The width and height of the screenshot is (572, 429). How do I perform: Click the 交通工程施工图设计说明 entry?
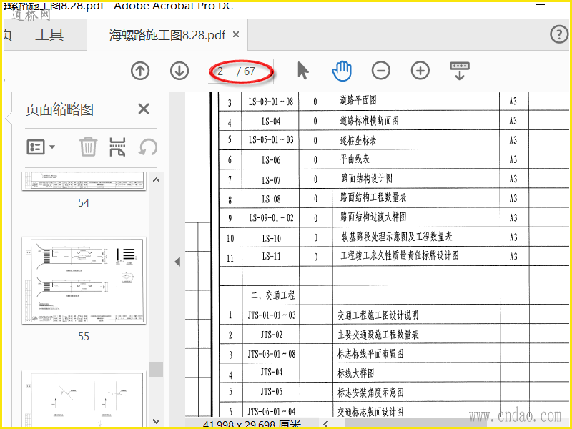pos(378,315)
